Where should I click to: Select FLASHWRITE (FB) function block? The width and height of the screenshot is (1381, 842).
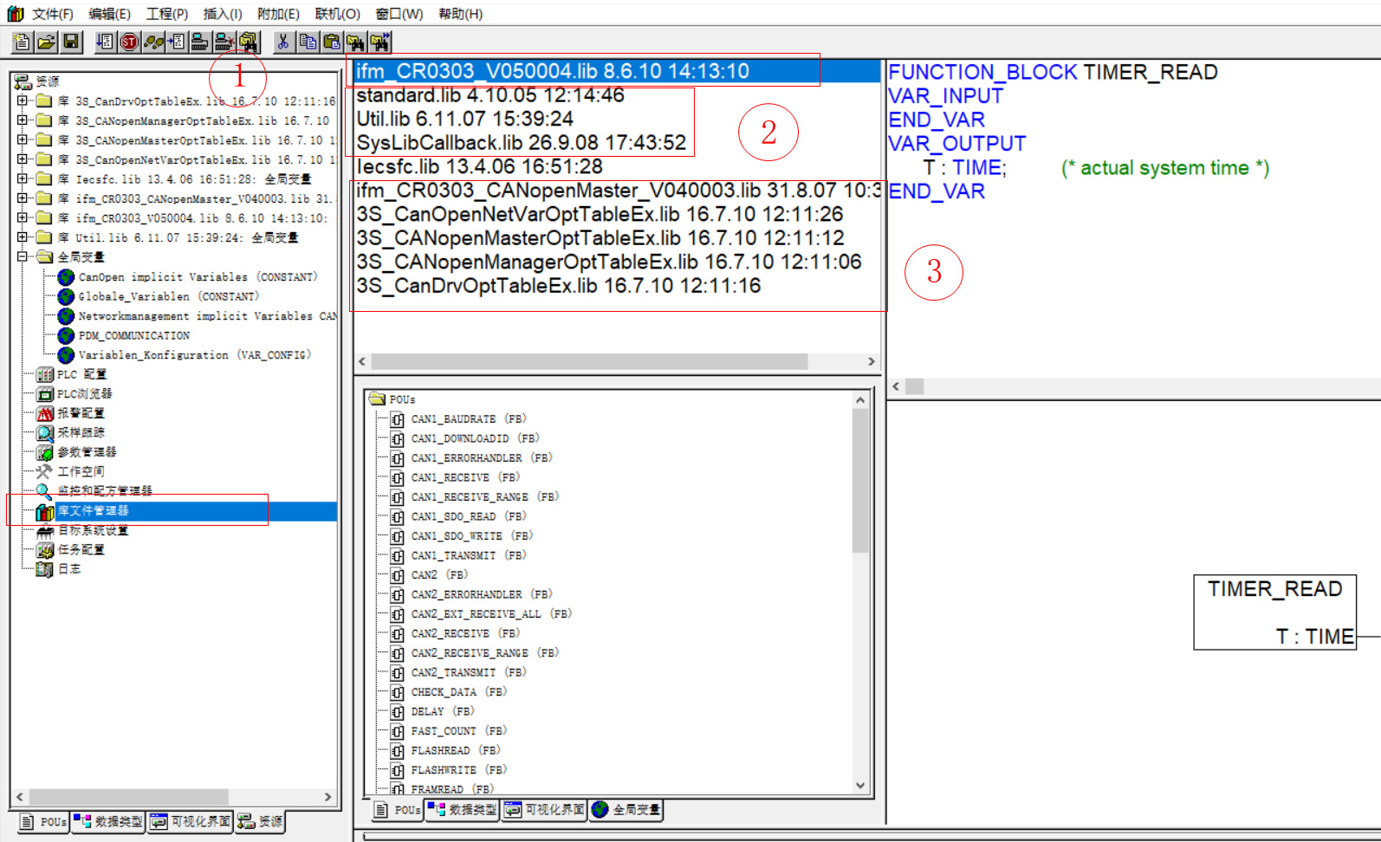click(458, 770)
